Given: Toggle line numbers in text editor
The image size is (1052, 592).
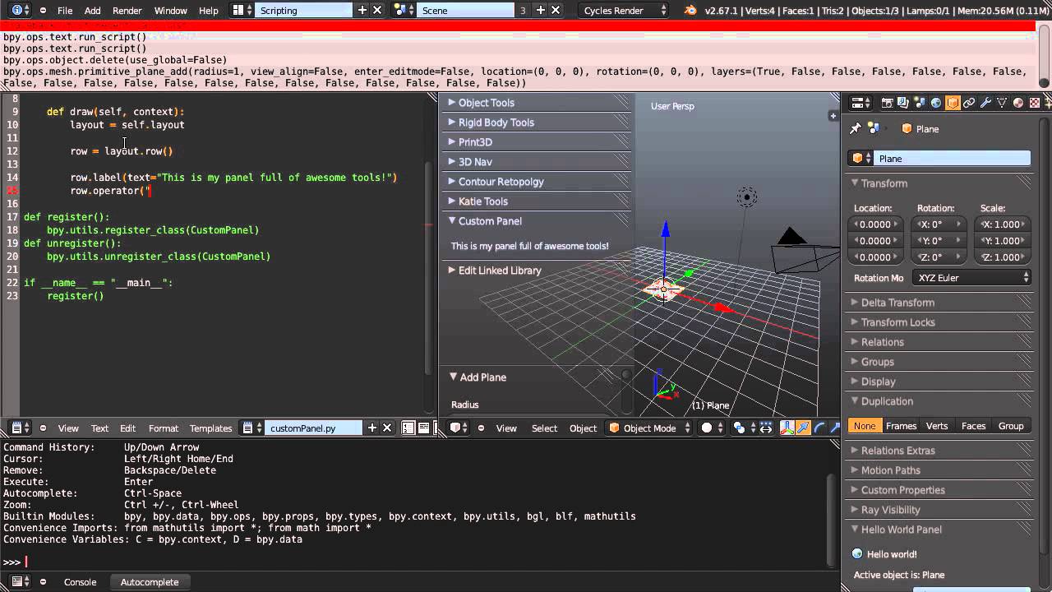Looking at the screenshot, I should tap(408, 428).
